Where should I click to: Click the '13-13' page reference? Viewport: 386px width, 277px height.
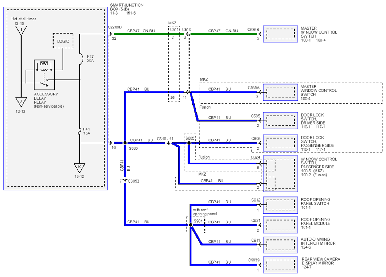[x=20, y=111]
